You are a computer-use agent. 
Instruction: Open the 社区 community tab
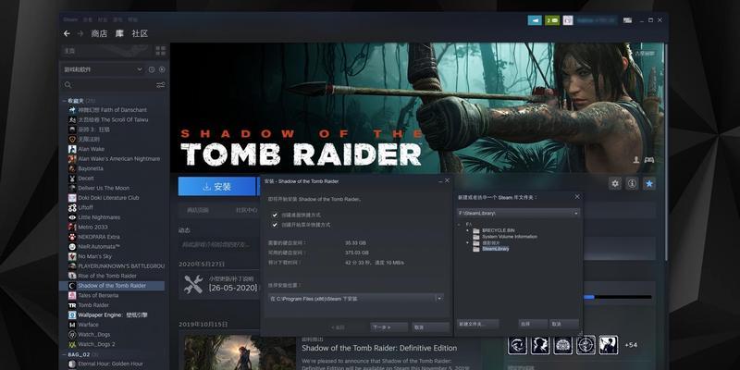(x=141, y=33)
